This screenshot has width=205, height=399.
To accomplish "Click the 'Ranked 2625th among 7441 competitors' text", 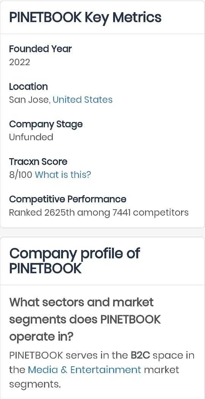I will [x=99, y=213].
